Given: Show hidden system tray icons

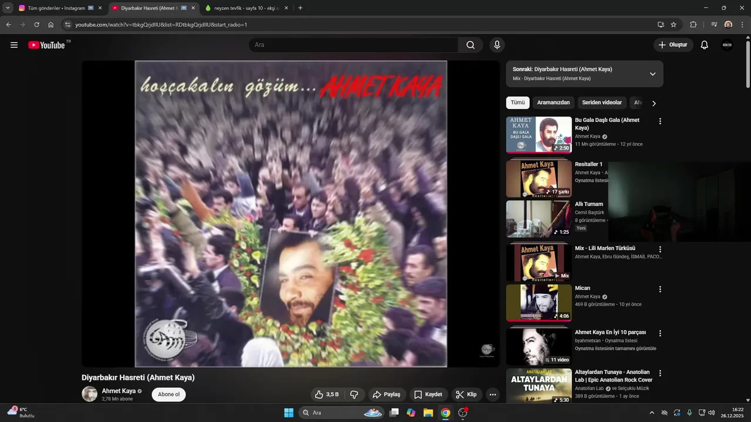Looking at the screenshot, I should coord(651,413).
